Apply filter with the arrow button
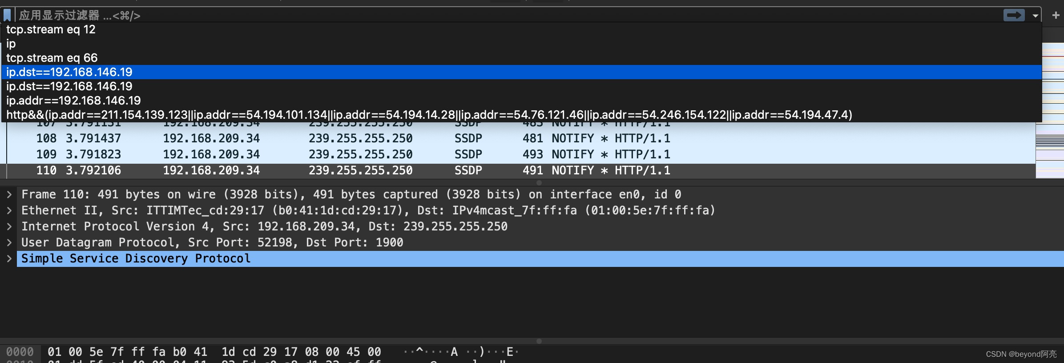 [x=1014, y=15]
